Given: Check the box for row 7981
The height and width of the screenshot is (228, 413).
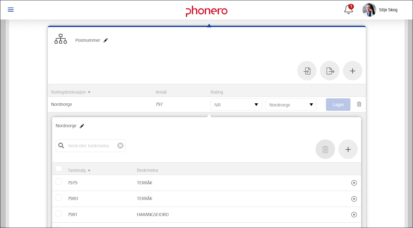Looking at the screenshot, I should (x=59, y=214).
